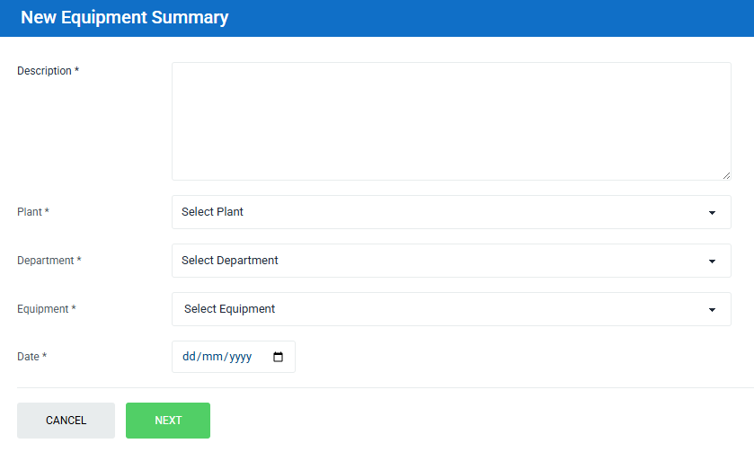This screenshot has height=461, width=754.
Task: Click the New Equipment Summary header title
Action: [124, 17]
